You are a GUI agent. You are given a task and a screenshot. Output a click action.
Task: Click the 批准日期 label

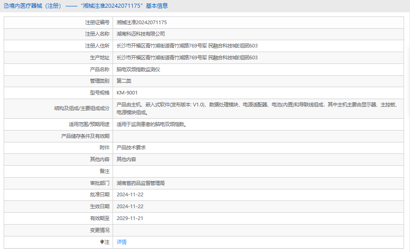100,194
